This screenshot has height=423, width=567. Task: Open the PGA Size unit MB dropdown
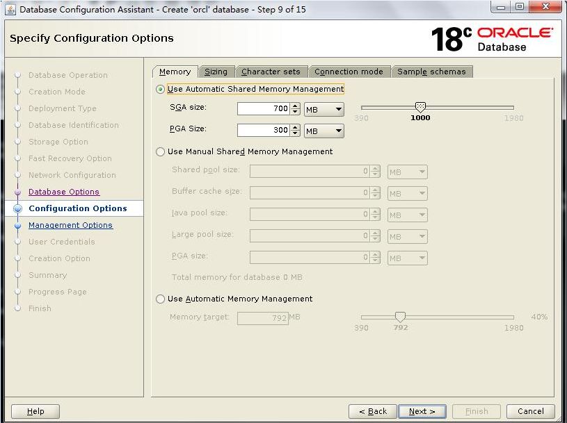(x=324, y=131)
